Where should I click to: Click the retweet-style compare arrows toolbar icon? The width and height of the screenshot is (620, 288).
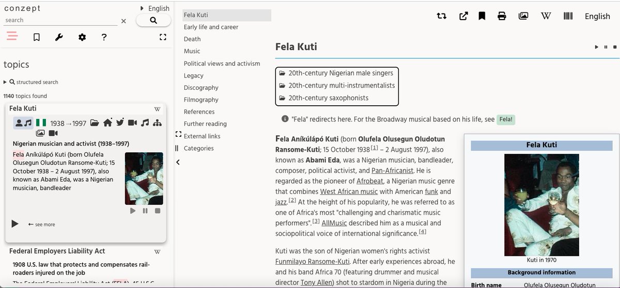441,16
